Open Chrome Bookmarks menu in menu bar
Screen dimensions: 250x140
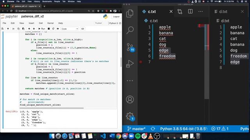pyautogui.click(x=47, y=2)
